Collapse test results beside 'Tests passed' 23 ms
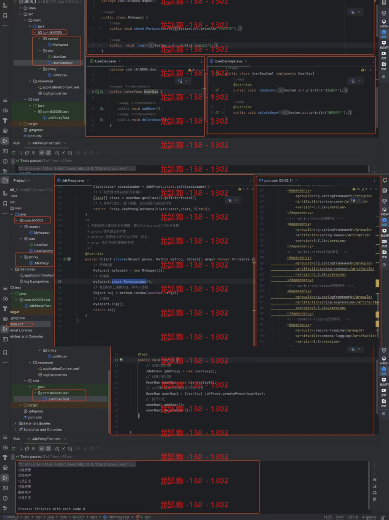The image size is (389, 520). 13,161
